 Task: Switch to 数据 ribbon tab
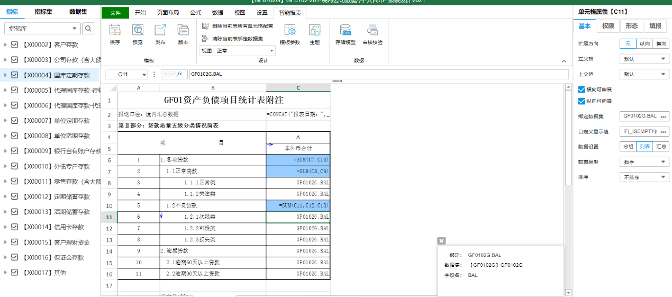pyautogui.click(x=217, y=13)
